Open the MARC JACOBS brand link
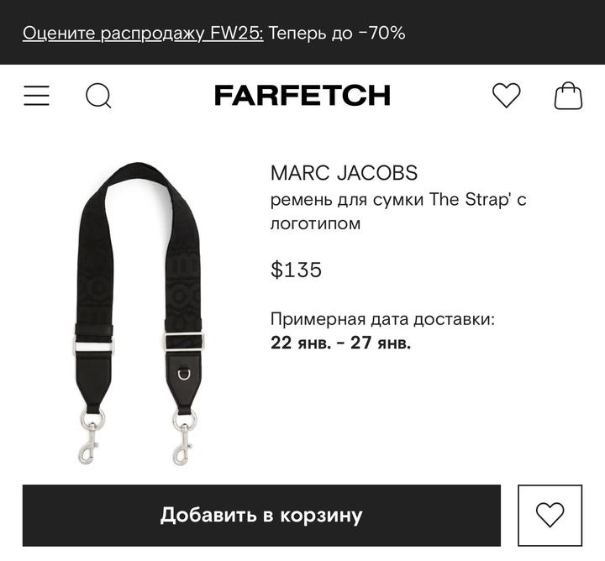The image size is (605, 561). [344, 173]
